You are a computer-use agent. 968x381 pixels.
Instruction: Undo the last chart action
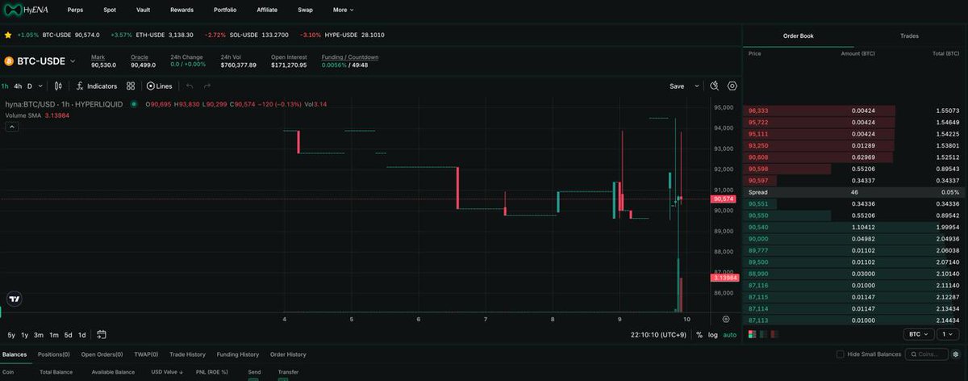click(x=190, y=86)
